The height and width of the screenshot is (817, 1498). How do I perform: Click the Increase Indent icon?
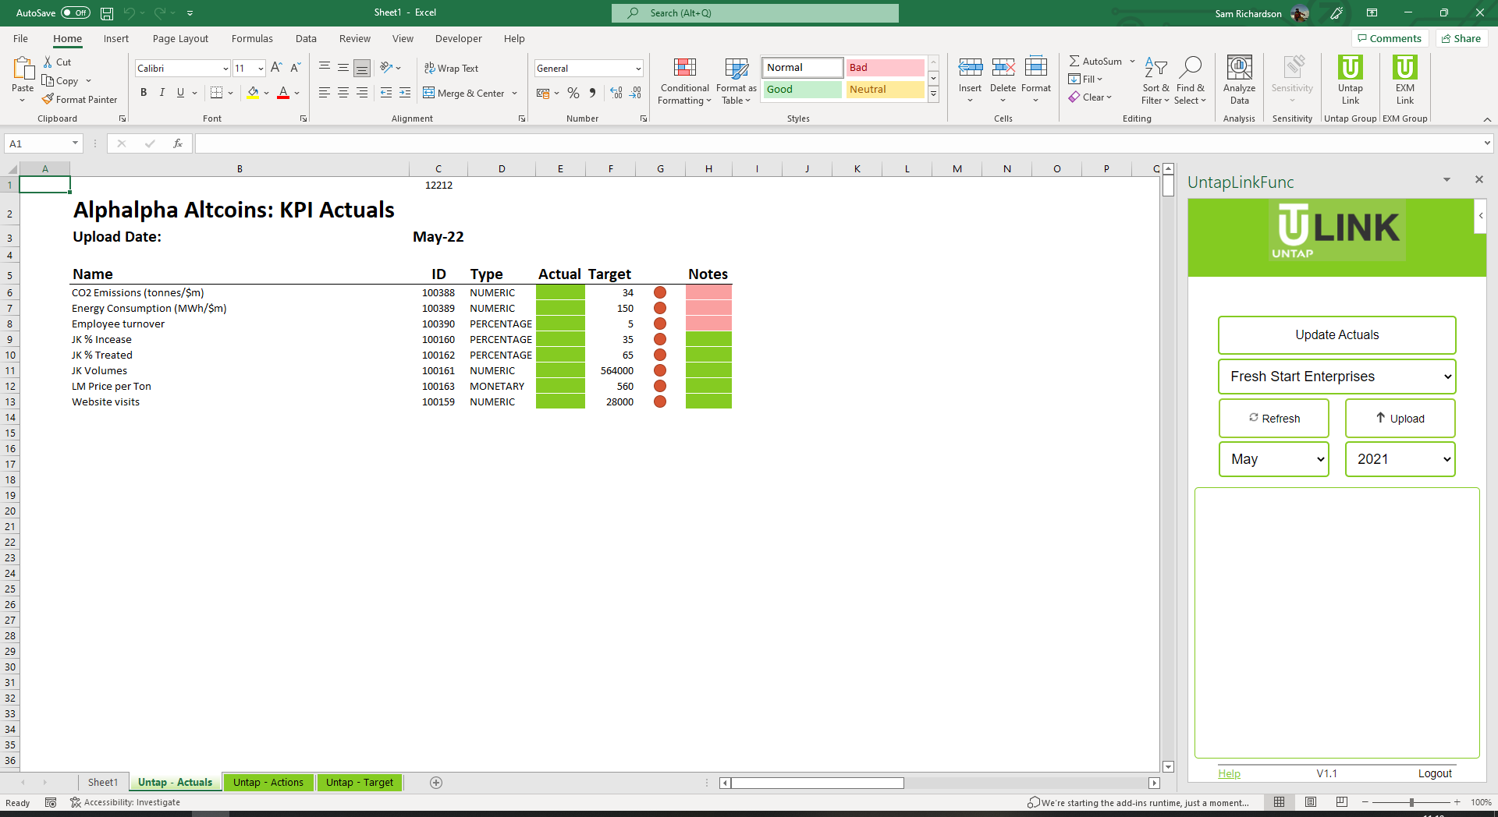(405, 93)
